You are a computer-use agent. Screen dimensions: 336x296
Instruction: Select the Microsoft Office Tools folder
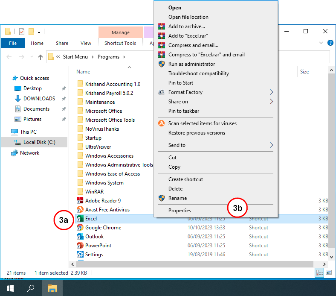coord(110,120)
